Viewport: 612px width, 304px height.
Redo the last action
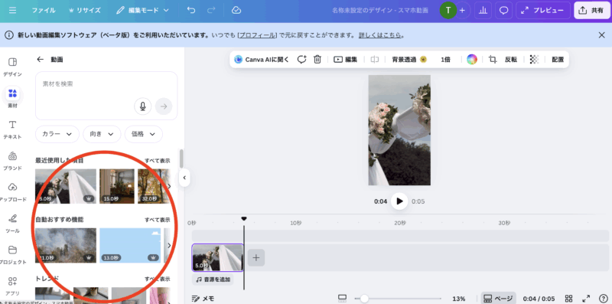(211, 11)
